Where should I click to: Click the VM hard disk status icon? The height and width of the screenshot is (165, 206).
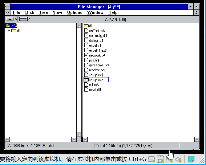click(x=151, y=159)
